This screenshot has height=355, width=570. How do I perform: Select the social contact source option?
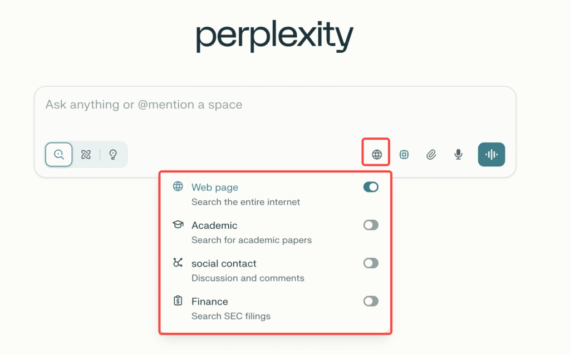pyautogui.click(x=224, y=264)
